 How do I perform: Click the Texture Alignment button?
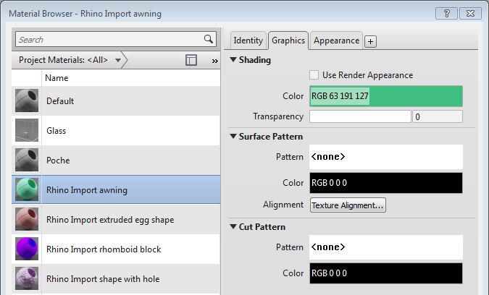[348, 205]
